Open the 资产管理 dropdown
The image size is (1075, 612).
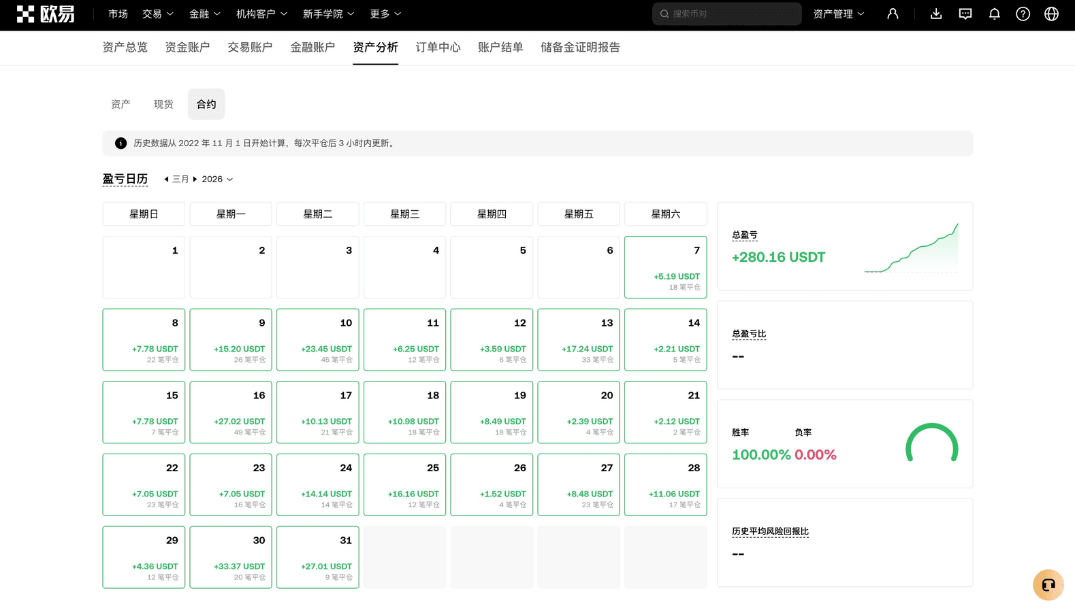click(x=839, y=14)
